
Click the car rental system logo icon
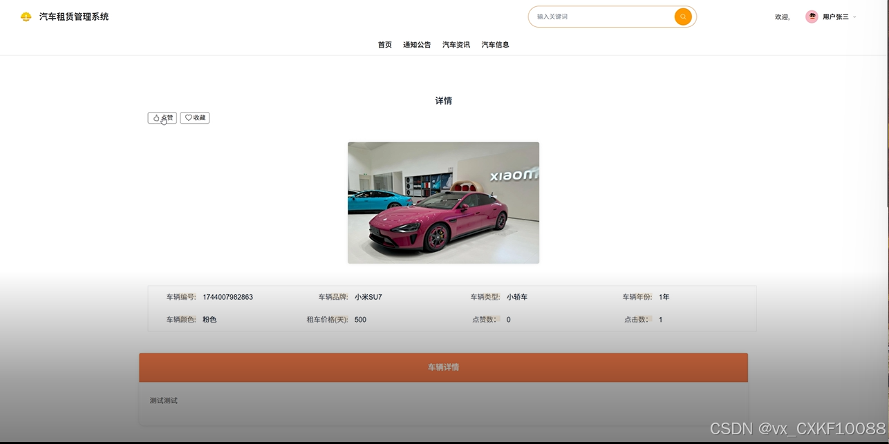(x=26, y=17)
